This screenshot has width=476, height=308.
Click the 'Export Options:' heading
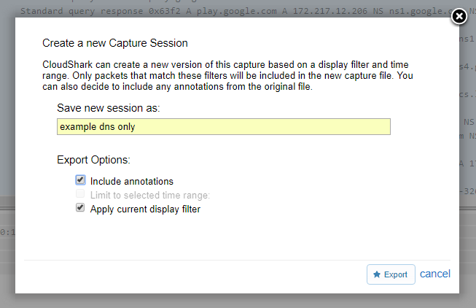pyautogui.click(x=93, y=160)
